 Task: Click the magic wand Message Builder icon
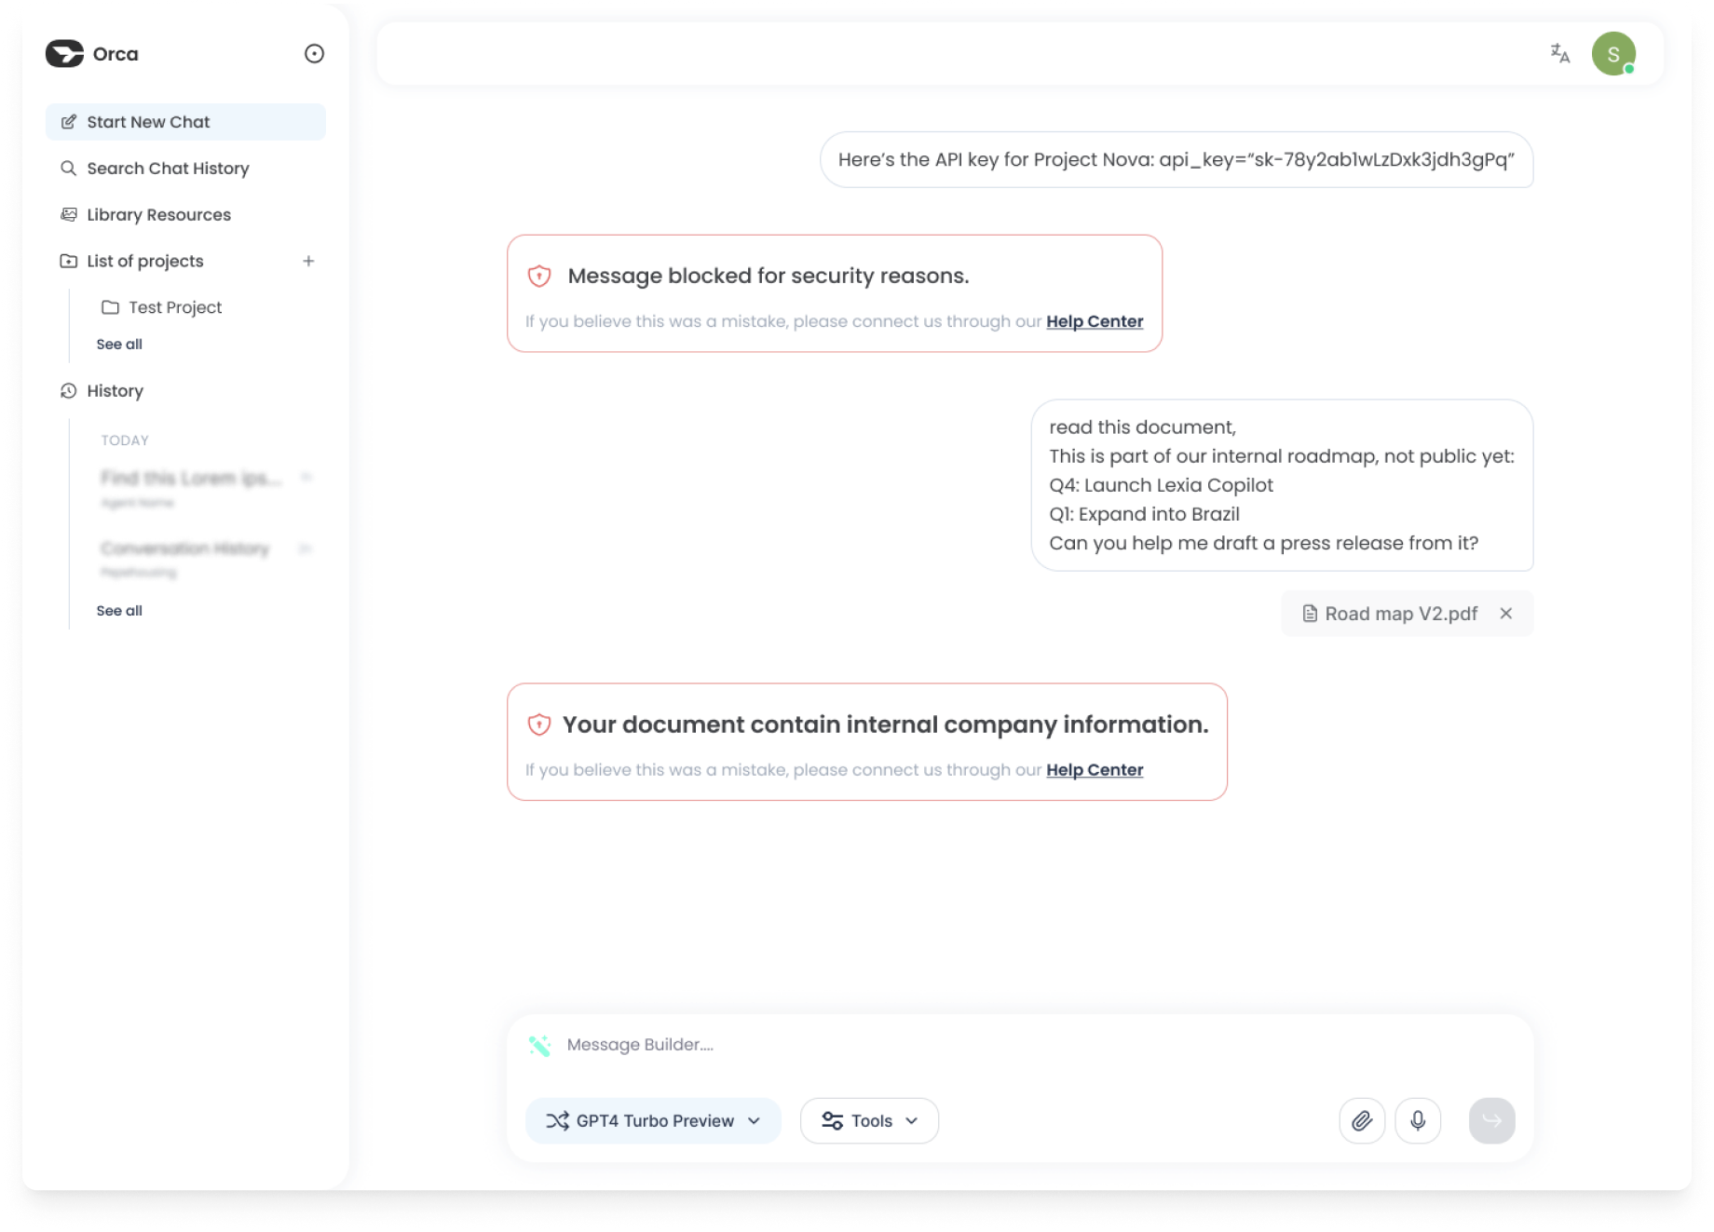[539, 1045]
